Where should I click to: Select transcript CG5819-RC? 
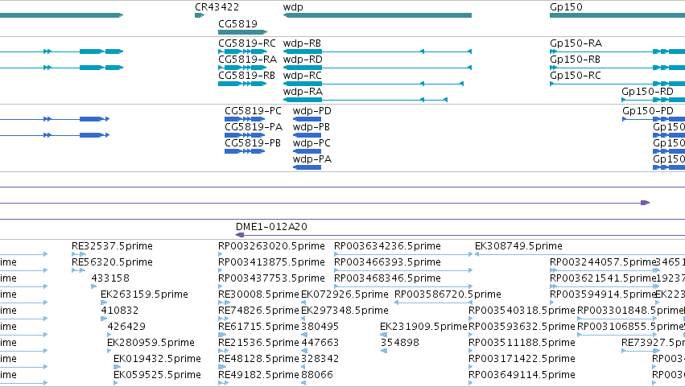[x=242, y=51]
